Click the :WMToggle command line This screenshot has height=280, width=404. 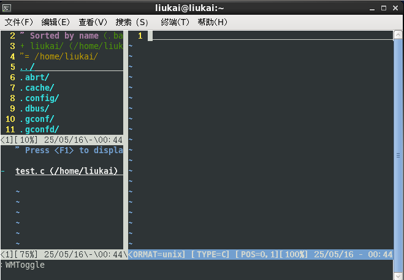point(23,265)
